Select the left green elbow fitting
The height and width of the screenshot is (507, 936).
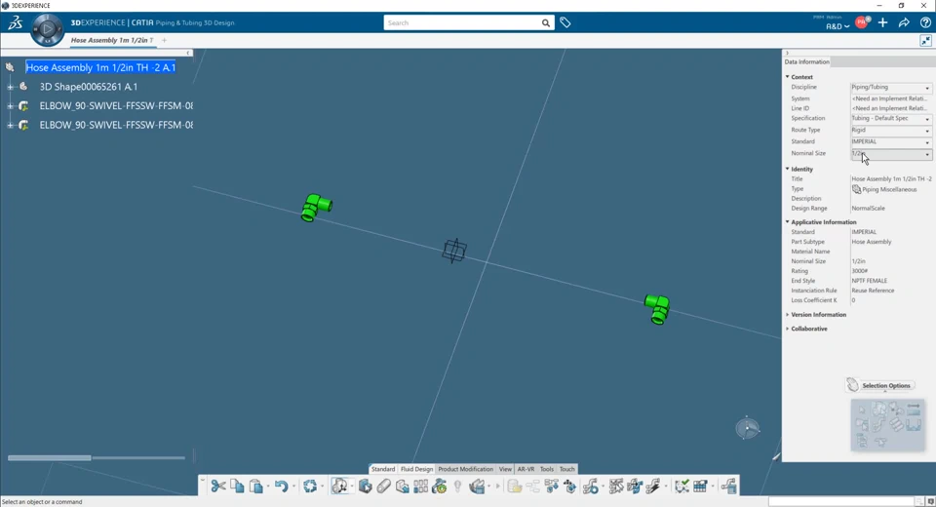[316, 208]
